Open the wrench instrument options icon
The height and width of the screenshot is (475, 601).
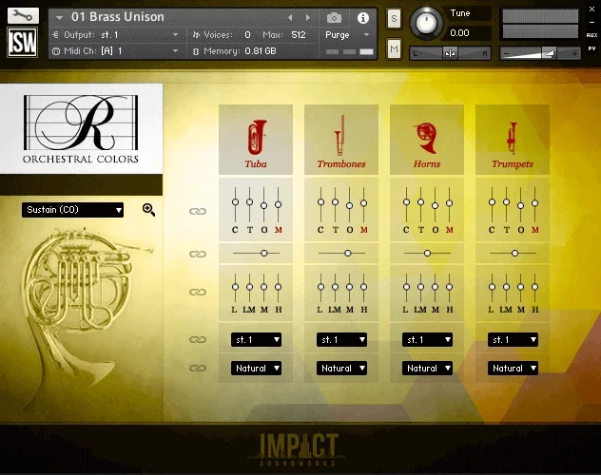click(23, 15)
